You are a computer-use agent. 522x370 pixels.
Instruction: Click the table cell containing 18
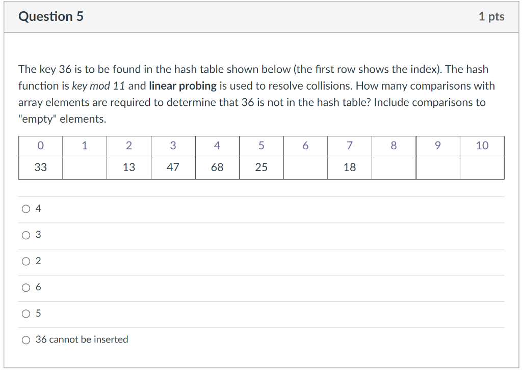click(x=349, y=167)
